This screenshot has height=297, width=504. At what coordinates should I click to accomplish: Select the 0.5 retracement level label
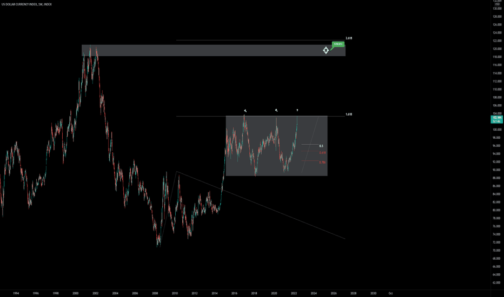click(321, 146)
